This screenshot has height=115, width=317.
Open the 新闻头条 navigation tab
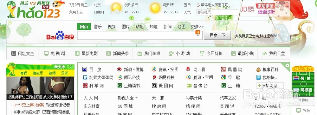(117, 53)
